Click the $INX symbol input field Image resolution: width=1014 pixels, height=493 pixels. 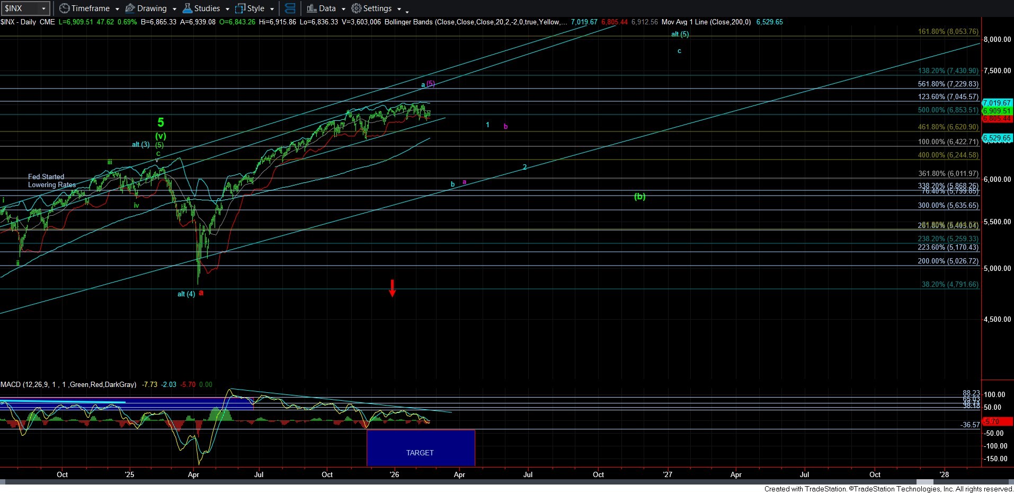point(20,8)
